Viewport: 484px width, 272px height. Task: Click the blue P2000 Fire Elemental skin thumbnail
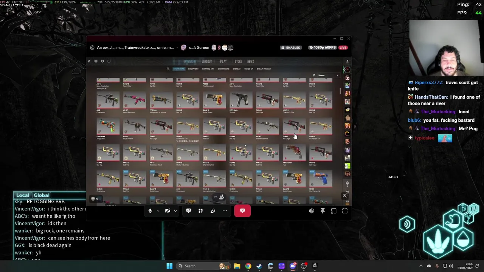click(x=321, y=179)
